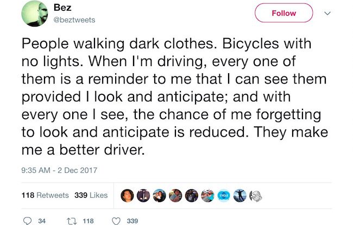Click the second liker avatar in the row
This screenshot has width=353, height=225.
(143, 195)
